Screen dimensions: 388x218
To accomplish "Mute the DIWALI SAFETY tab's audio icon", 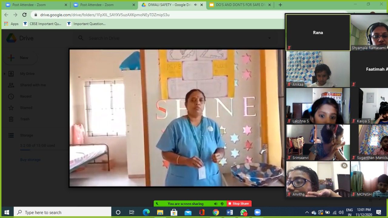I will click(x=196, y=5).
